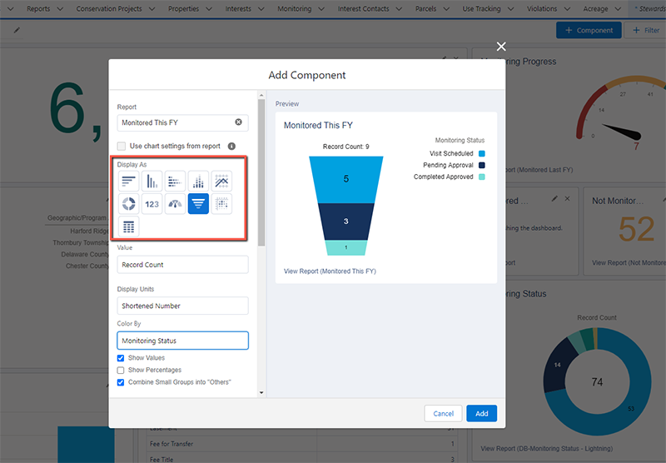
Task: Open the Use Tracking tab
Action: pyautogui.click(x=481, y=9)
